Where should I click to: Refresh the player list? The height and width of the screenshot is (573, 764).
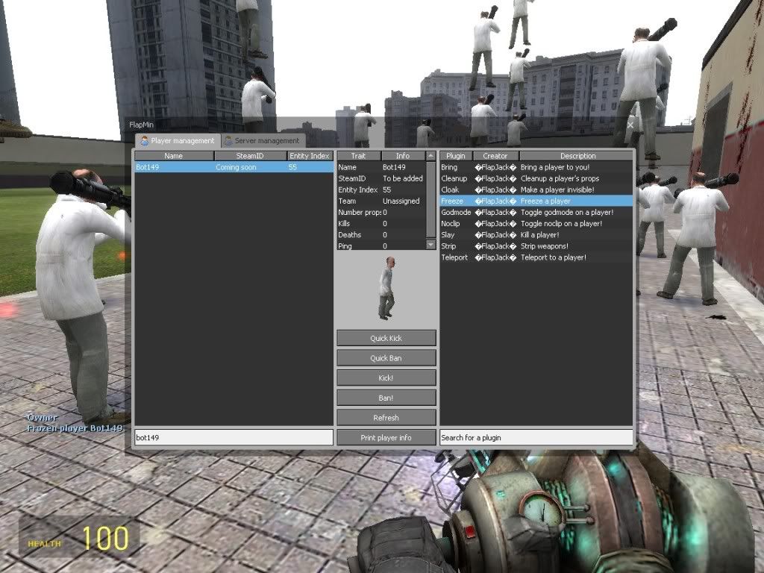coord(386,418)
